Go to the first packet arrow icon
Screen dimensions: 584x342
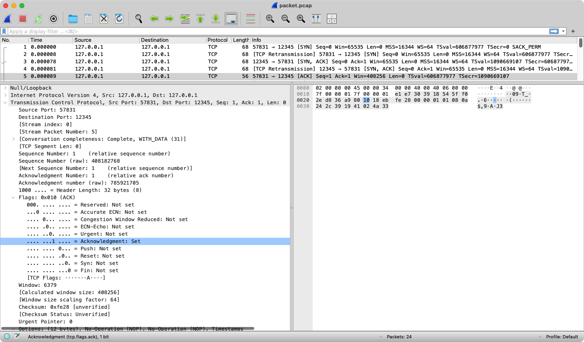[200, 19]
